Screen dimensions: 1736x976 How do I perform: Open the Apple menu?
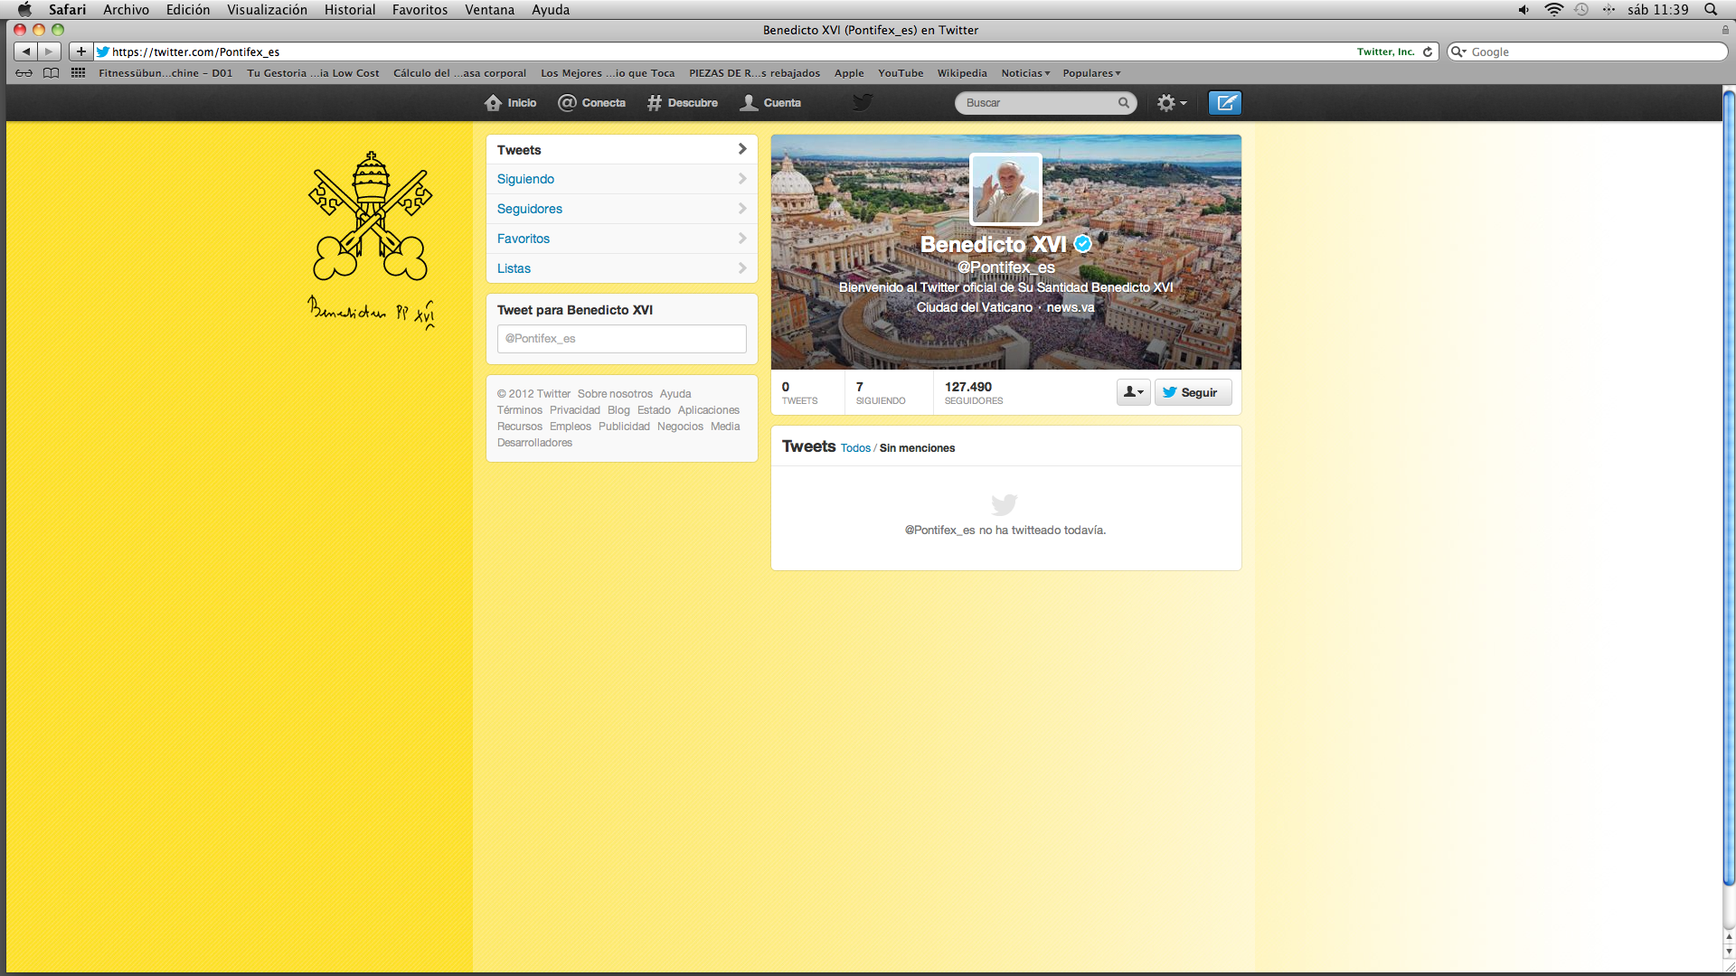[x=24, y=9]
